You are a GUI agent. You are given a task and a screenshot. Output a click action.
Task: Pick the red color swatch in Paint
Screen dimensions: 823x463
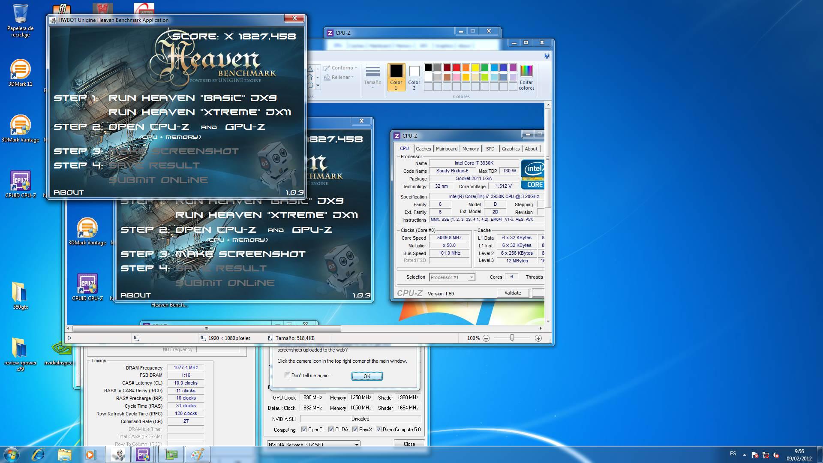(x=456, y=68)
